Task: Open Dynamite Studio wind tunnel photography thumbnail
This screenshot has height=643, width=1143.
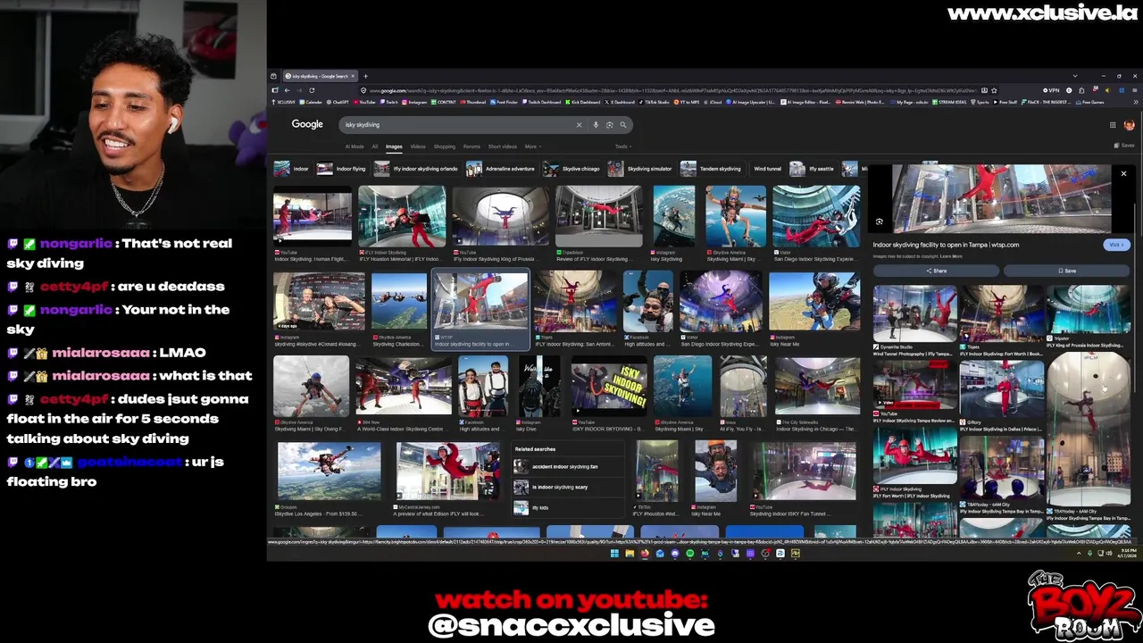Action: 914,312
